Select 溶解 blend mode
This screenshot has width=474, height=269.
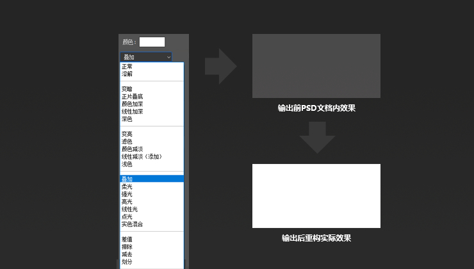[127, 74]
